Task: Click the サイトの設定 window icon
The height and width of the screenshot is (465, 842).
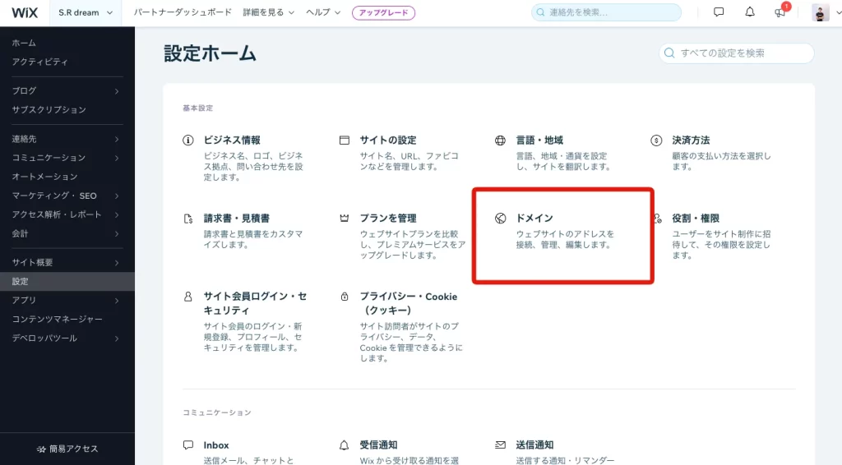Action: tap(345, 140)
